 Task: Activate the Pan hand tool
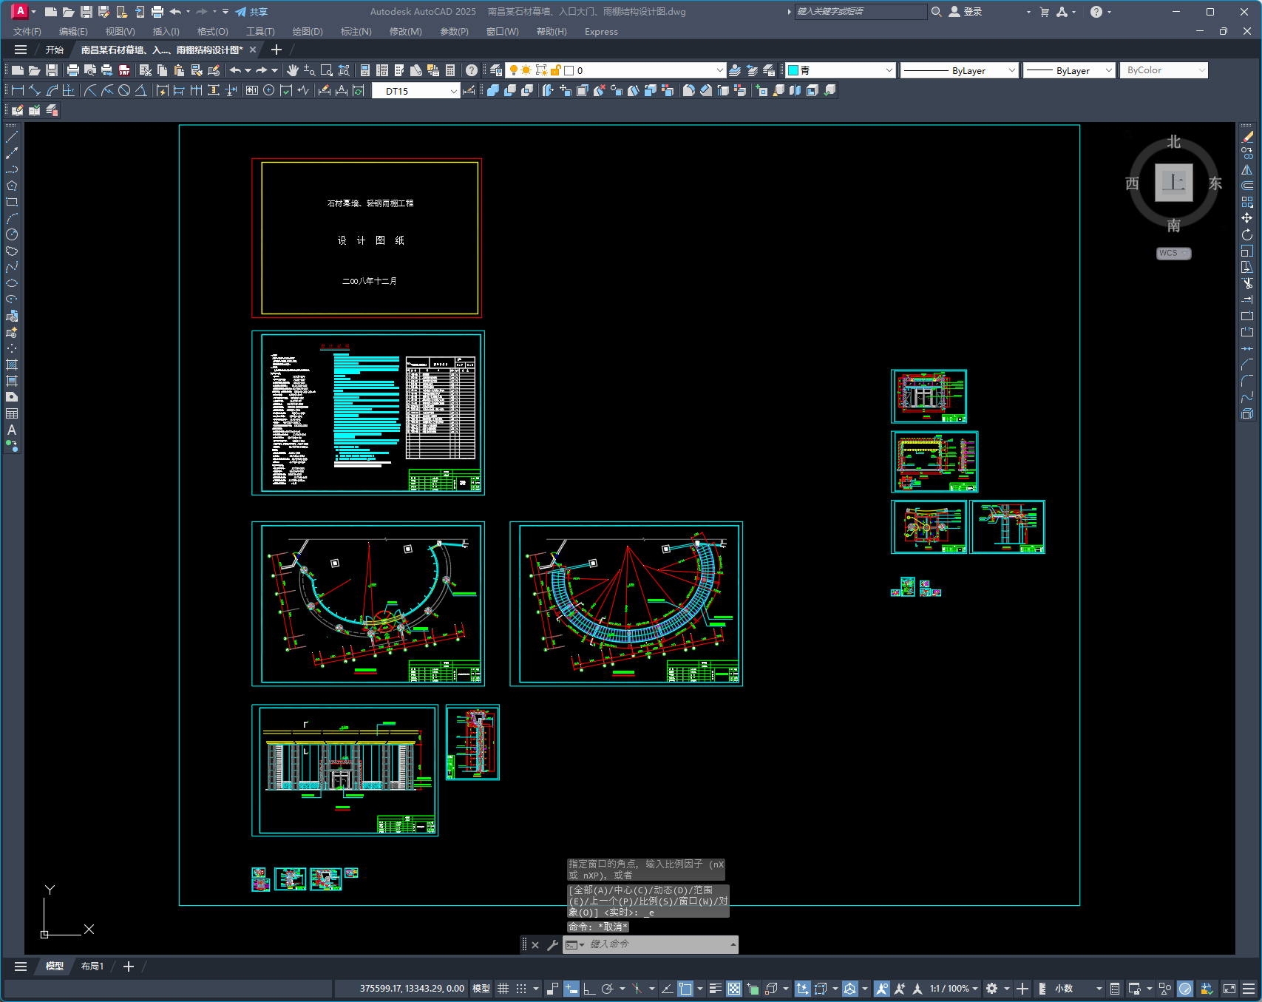click(293, 70)
